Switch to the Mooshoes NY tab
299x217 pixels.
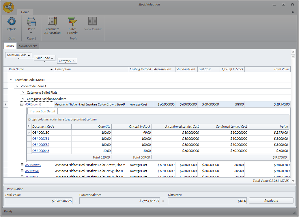[x=28, y=46]
